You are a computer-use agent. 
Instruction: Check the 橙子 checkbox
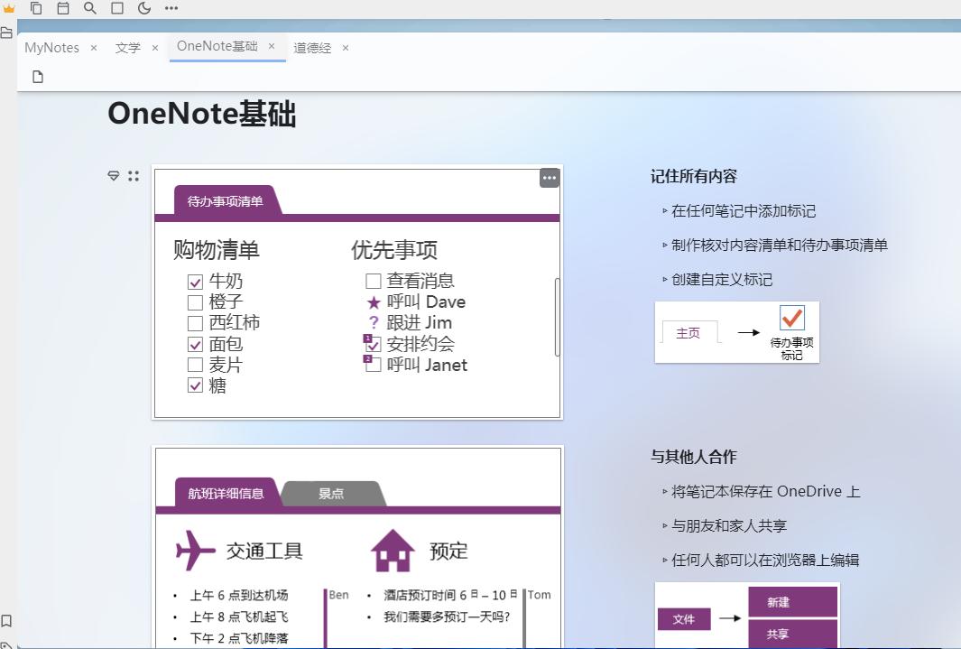tap(195, 301)
